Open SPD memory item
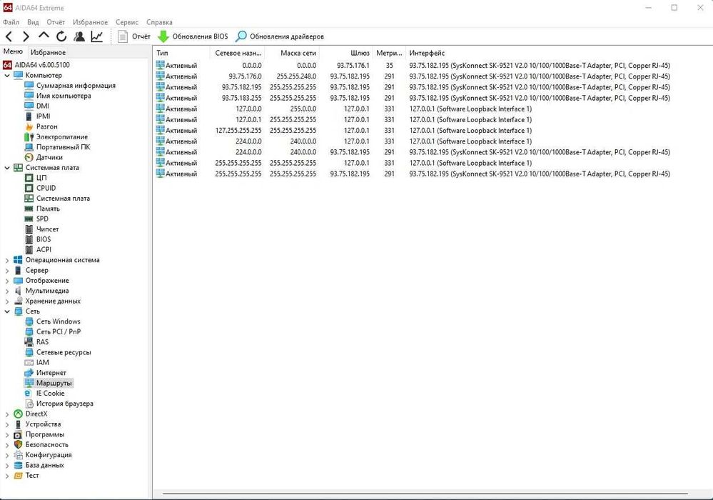The image size is (713, 500). tap(42, 219)
